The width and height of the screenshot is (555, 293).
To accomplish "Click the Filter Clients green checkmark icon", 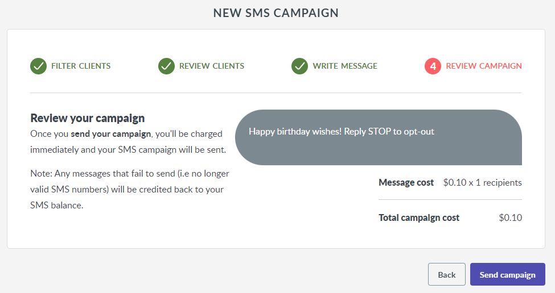I will click(x=38, y=66).
